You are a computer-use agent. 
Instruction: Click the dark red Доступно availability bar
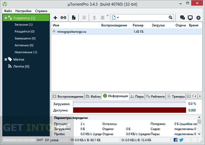click(x=129, y=110)
